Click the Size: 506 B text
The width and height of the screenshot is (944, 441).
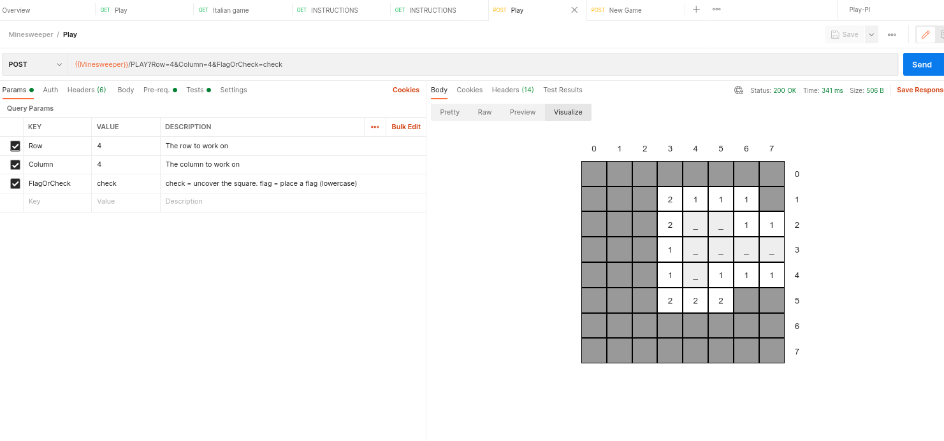pos(867,90)
